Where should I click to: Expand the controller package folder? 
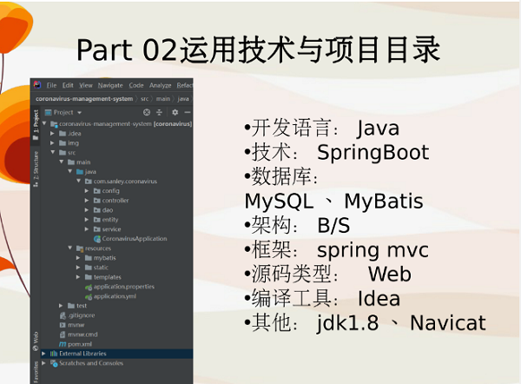(x=87, y=200)
